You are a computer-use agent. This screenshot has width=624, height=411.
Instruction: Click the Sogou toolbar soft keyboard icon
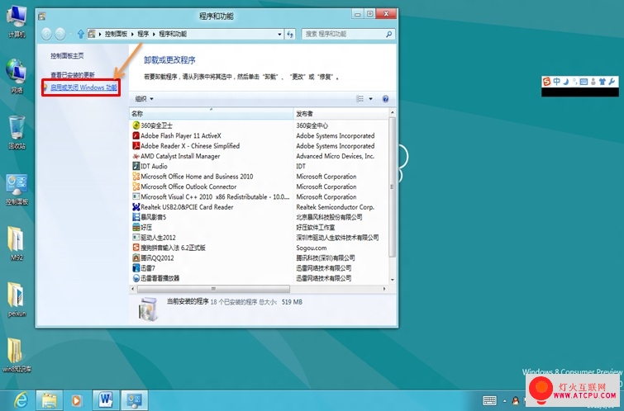[x=584, y=82]
